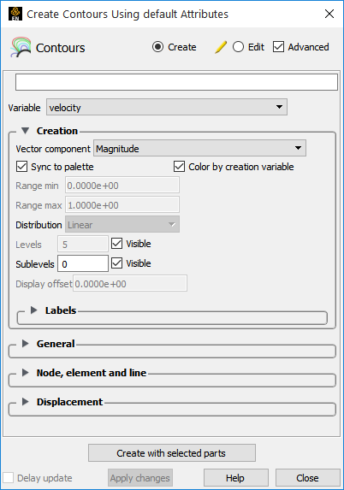Click the Sublevels input field
The image size is (344, 490).
[x=83, y=263]
